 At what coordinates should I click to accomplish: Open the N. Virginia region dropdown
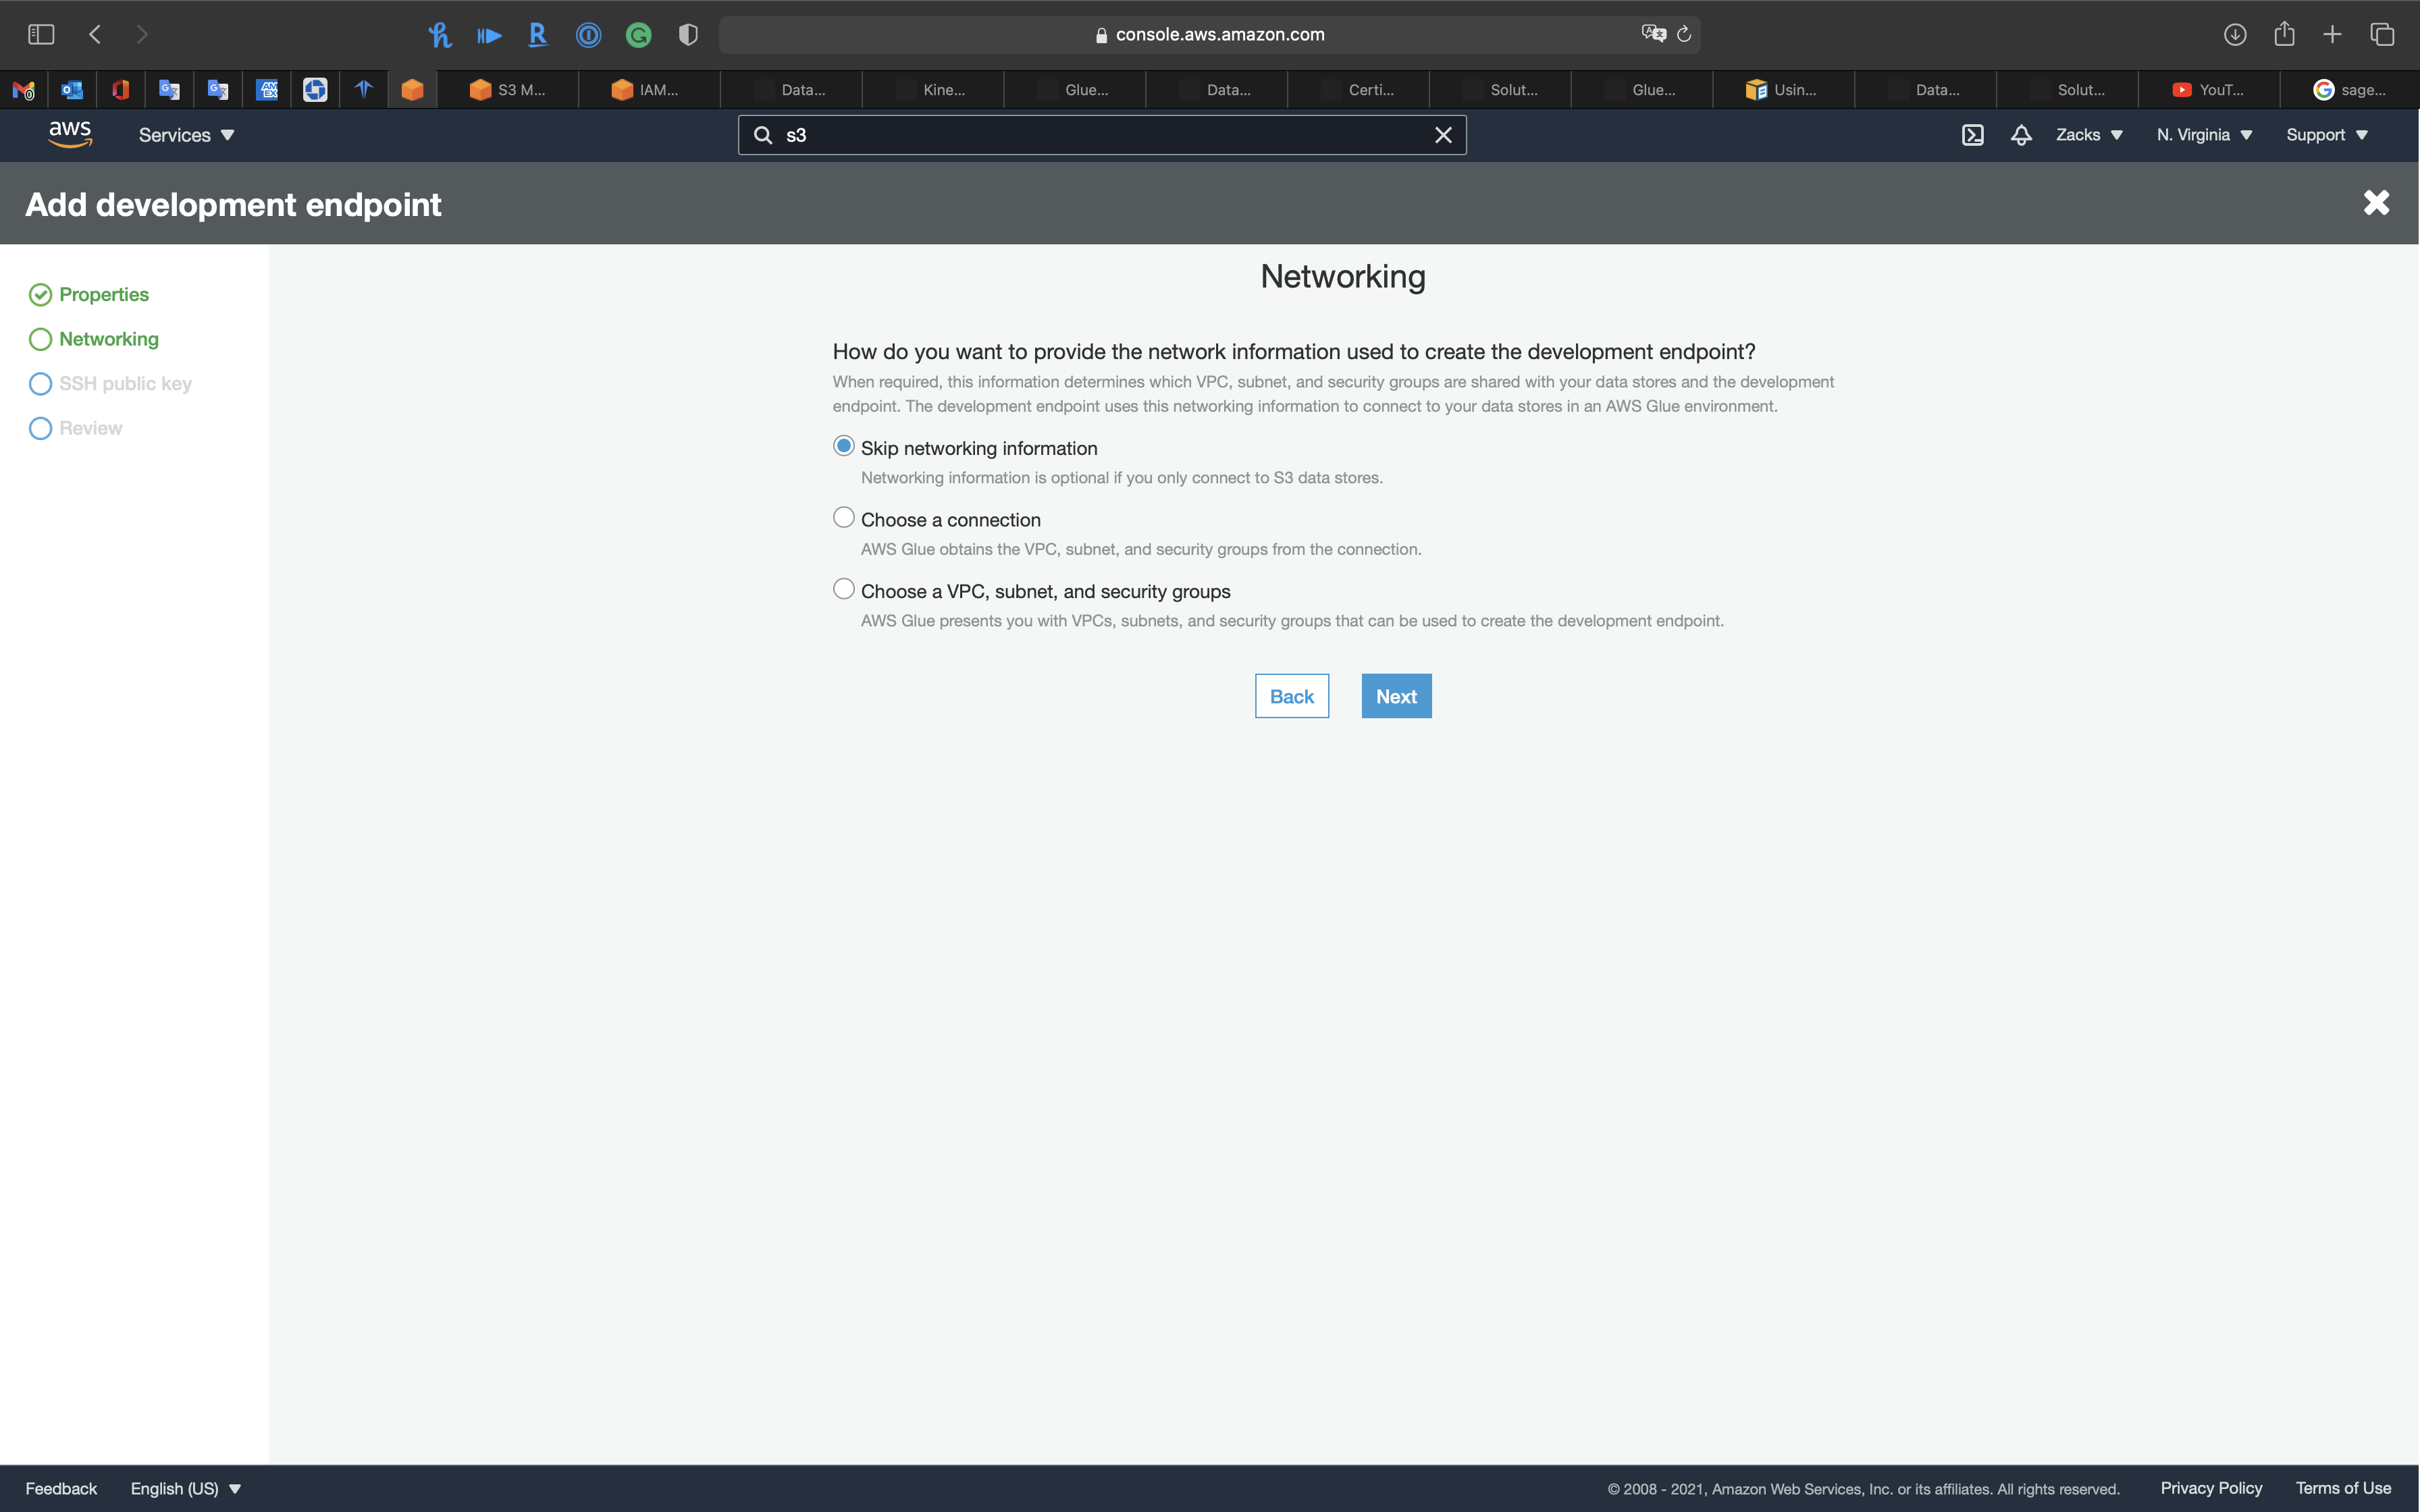tap(2204, 135)
